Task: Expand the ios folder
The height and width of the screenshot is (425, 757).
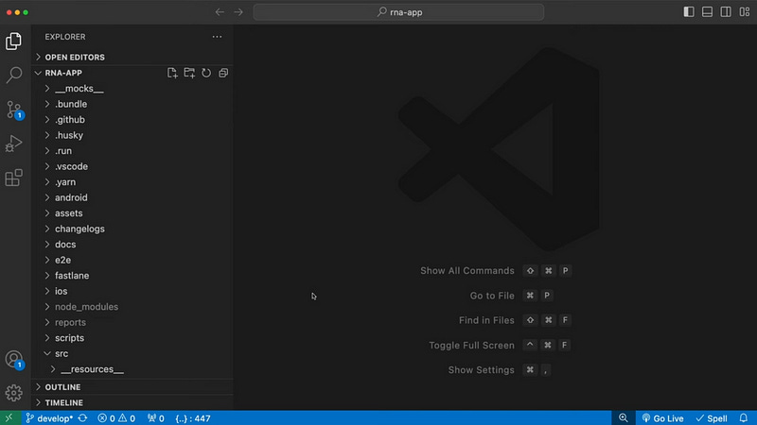Action: pos(132,291)
